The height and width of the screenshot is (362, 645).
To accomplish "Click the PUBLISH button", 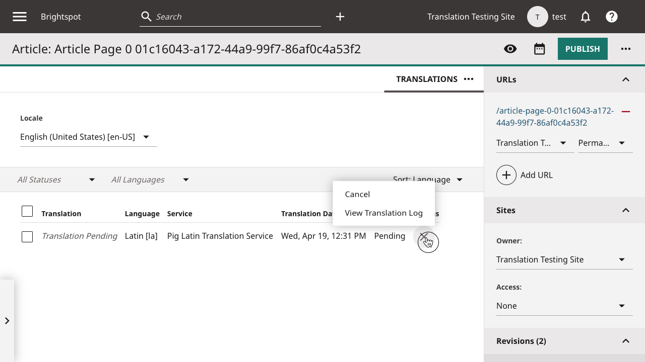I will tap(583, 49).
